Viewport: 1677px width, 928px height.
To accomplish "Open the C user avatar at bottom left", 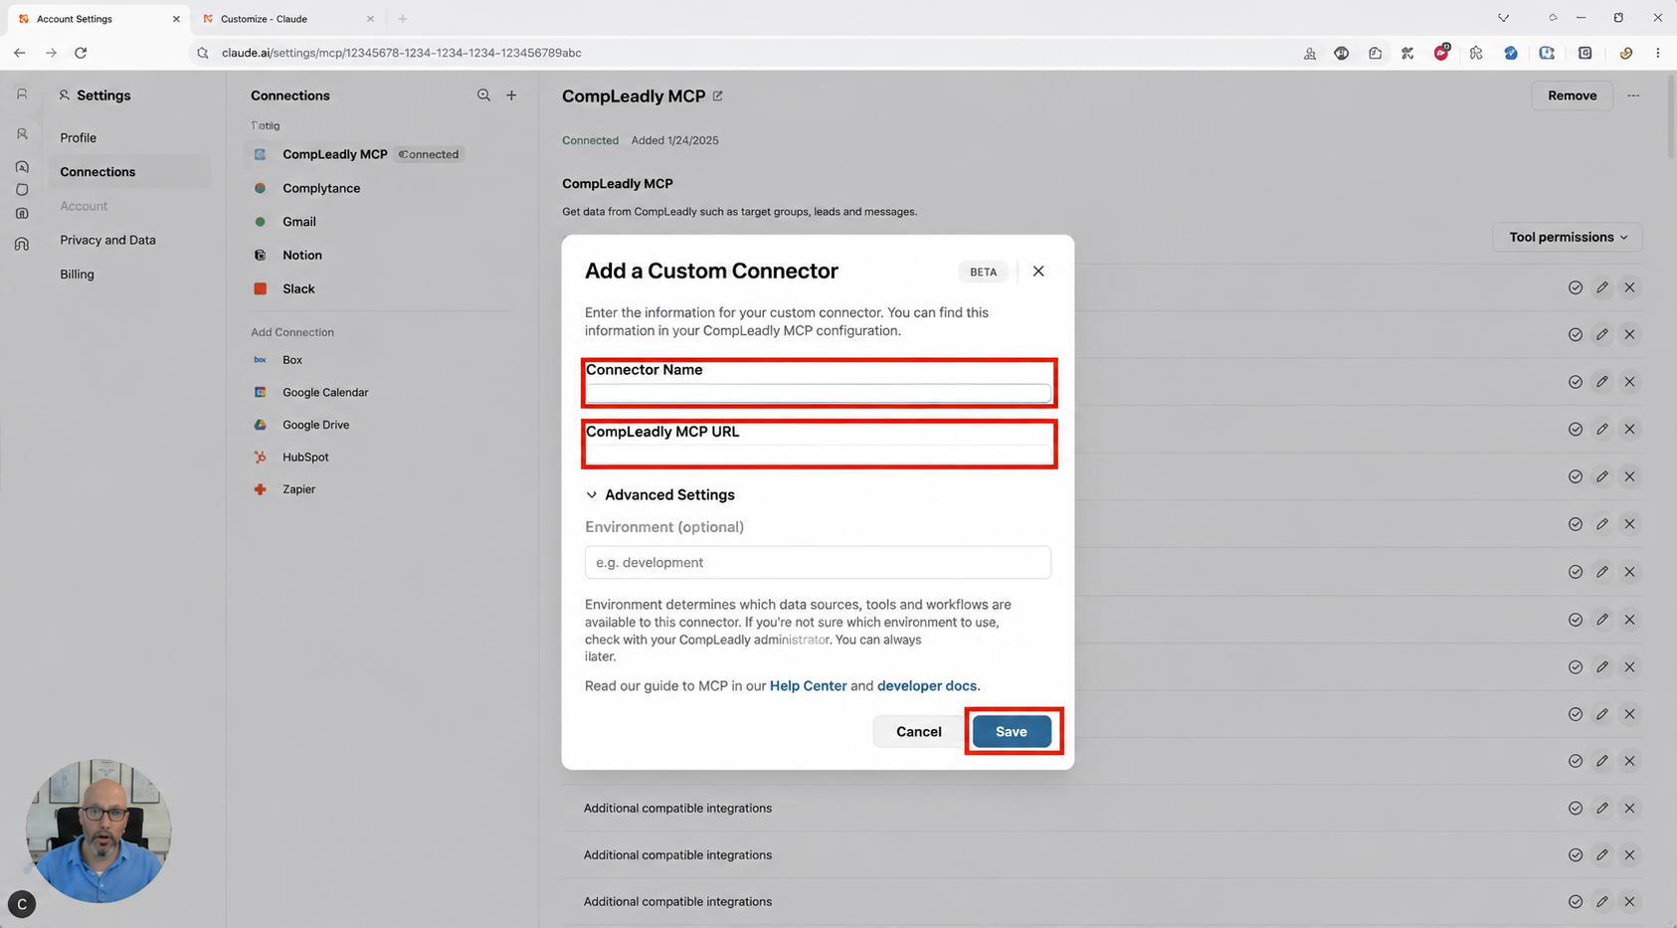I will pyautogui.click(x=22, y=904).
